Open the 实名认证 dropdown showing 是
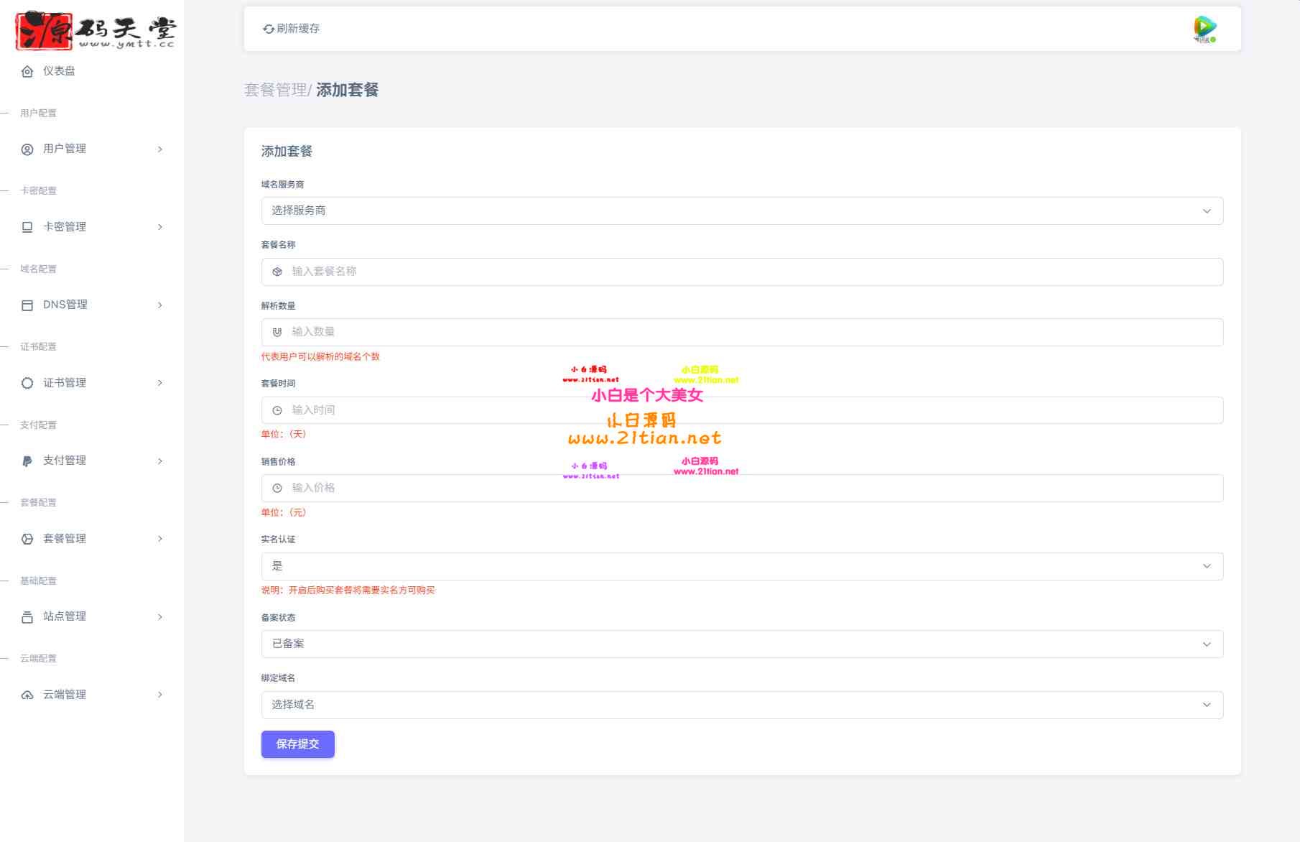The image size is (1300, 842). (x=741, y=566)
